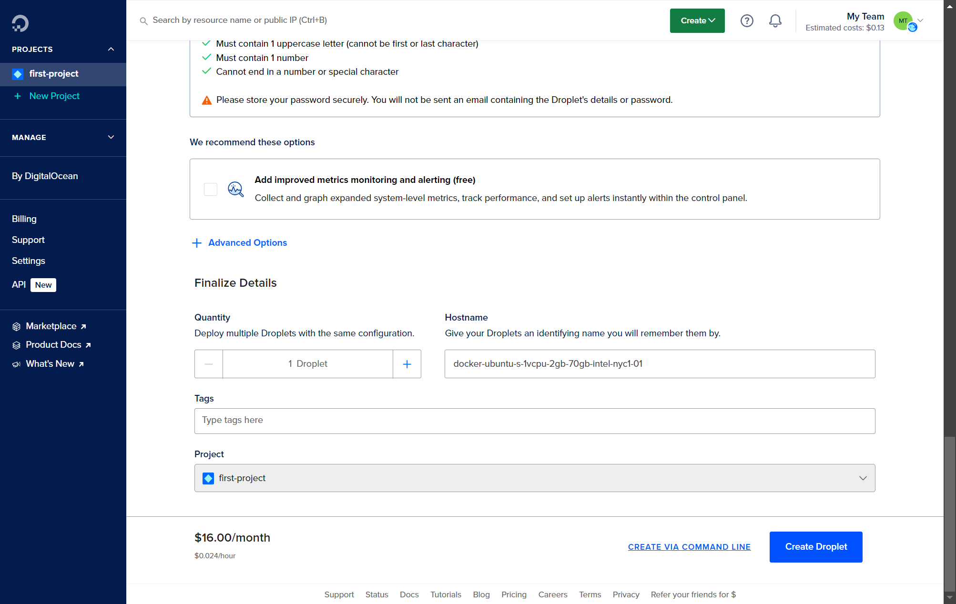Viewport: 956px width, 604px height.
Task: Open notifications bell icon
Action: click(x=775, y=20)
